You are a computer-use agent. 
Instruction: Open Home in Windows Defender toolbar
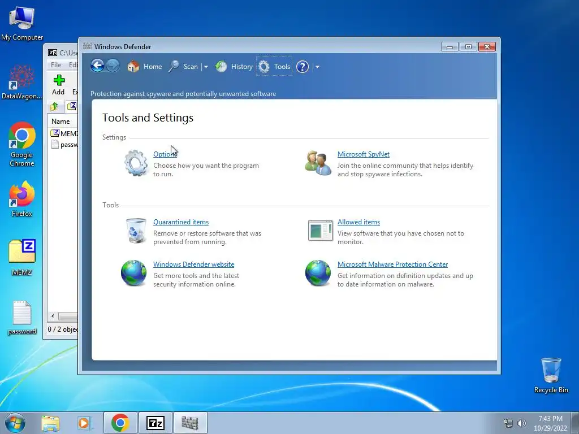tap(144, 67)
